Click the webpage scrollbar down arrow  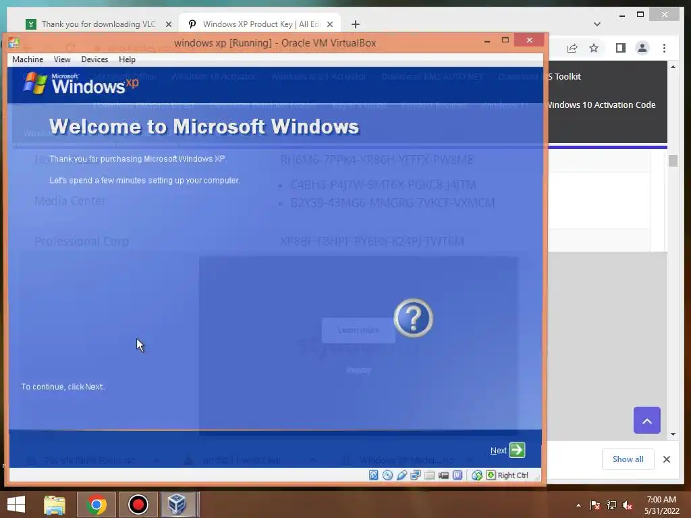click(673, 434)
